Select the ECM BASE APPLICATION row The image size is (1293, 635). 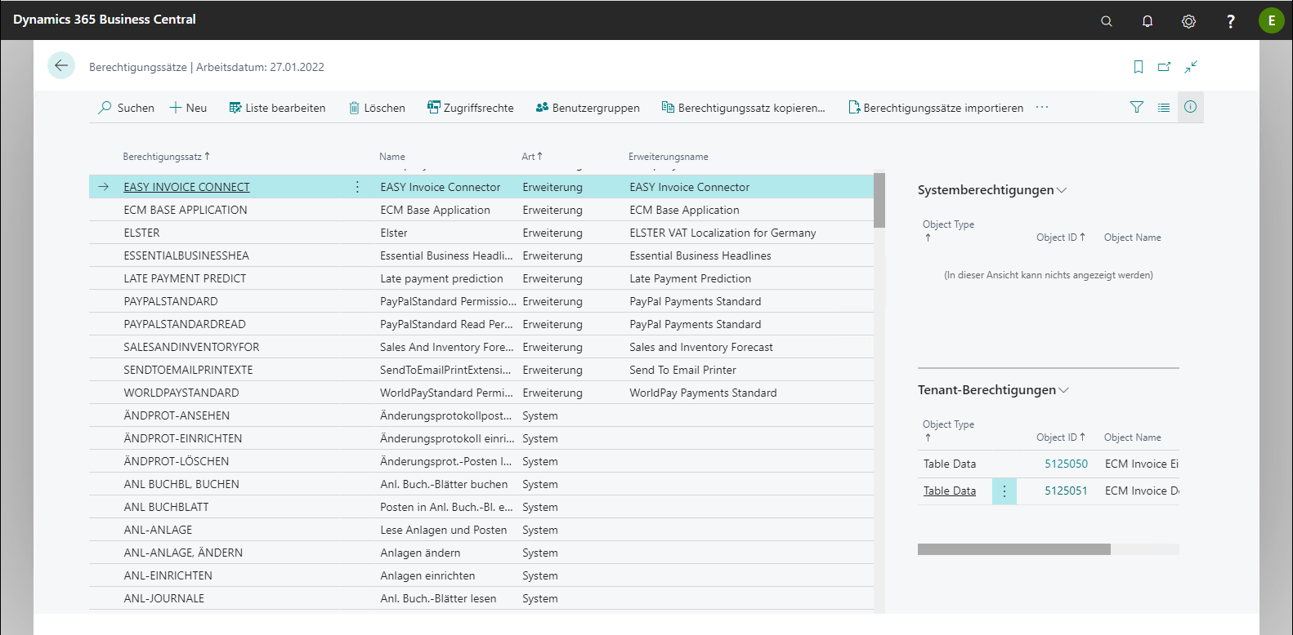(x=481, y=210)
